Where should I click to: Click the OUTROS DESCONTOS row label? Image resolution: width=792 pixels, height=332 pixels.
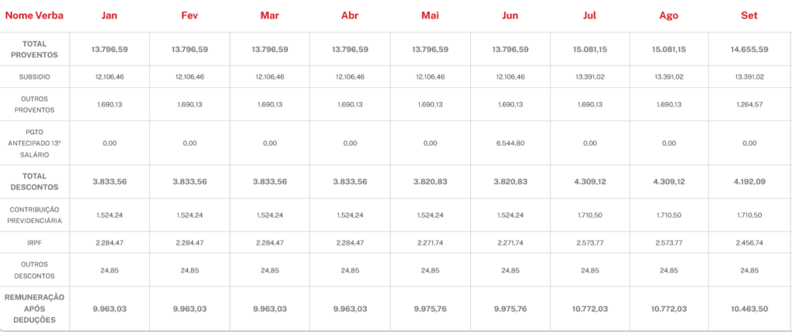click(x=34, y=270)
